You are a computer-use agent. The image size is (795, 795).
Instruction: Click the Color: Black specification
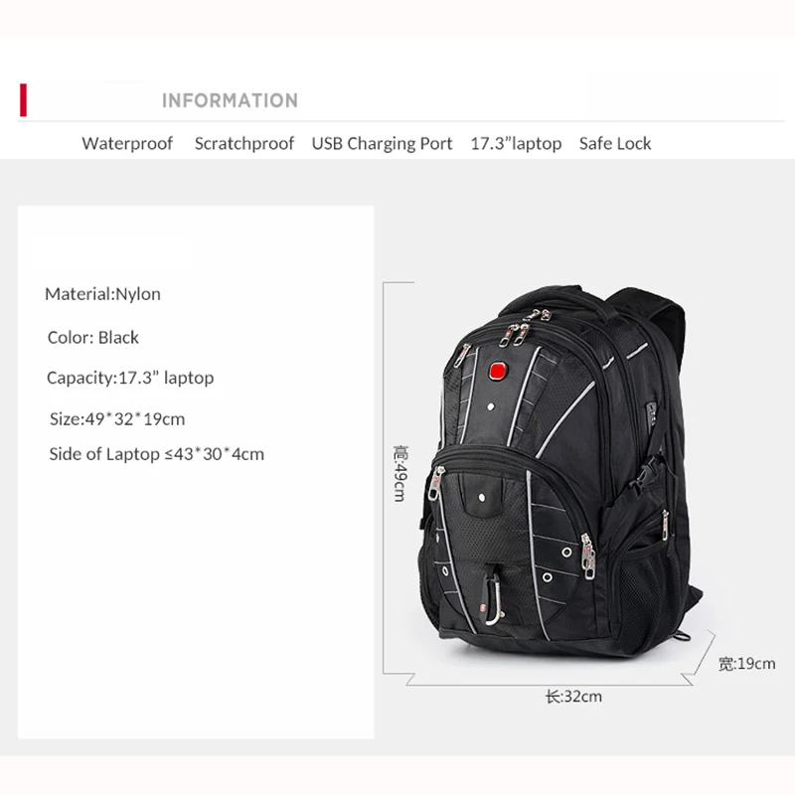[x=92, y=337]
